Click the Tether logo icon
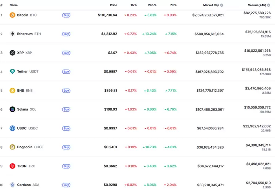The height and width of the screenshot is (189, 275). (x=12, y=71)
